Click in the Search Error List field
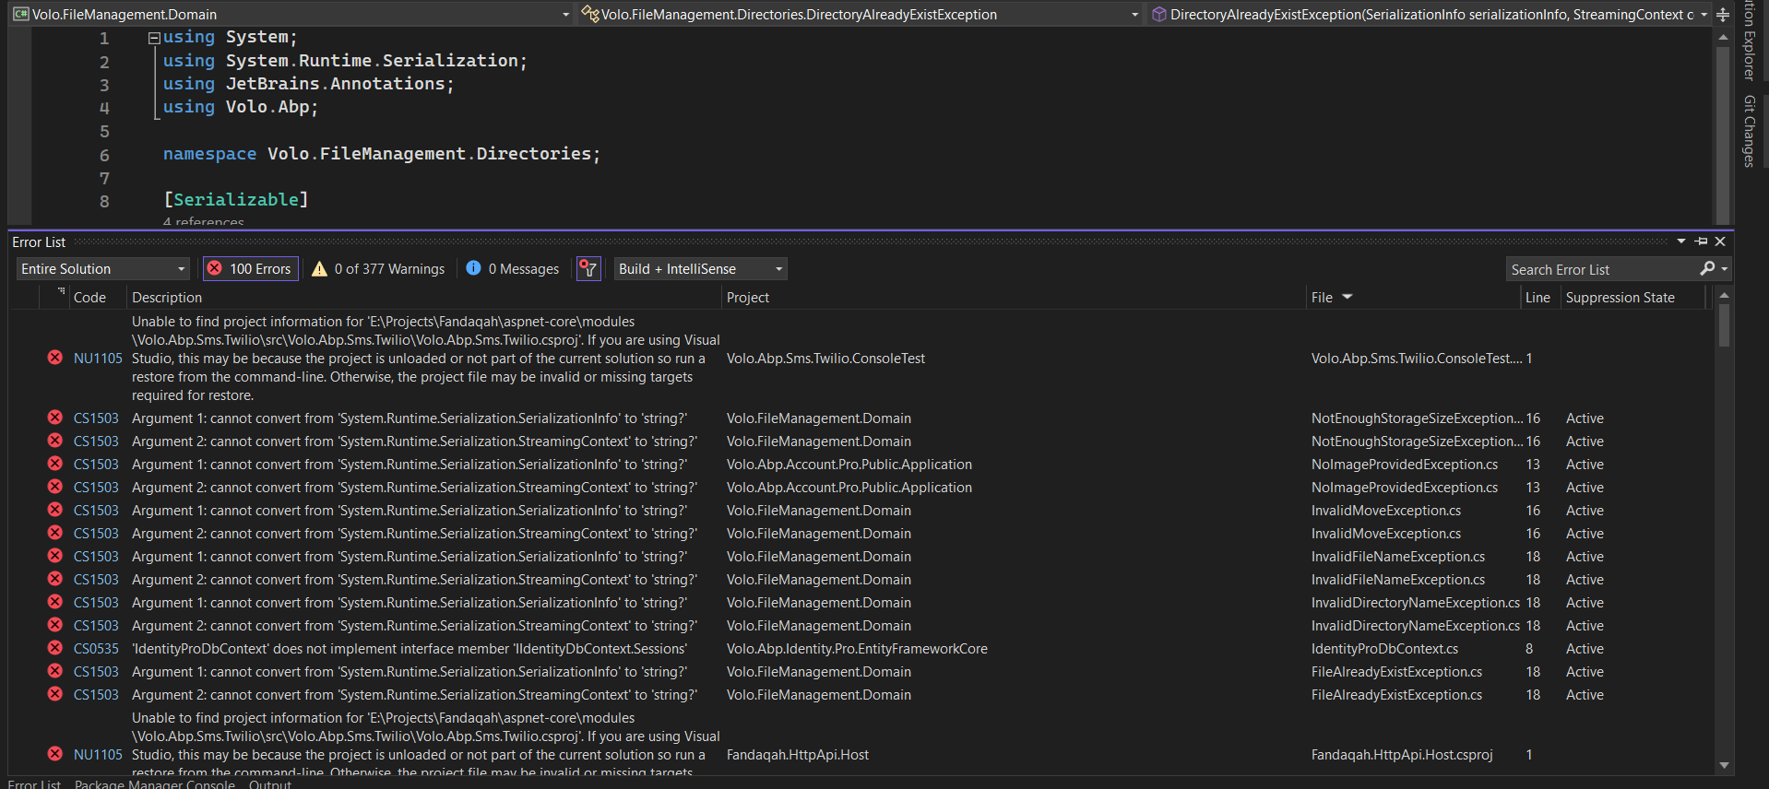Image resolution: width=1769 pixels, height=789 pixels. click(1600, 270)
